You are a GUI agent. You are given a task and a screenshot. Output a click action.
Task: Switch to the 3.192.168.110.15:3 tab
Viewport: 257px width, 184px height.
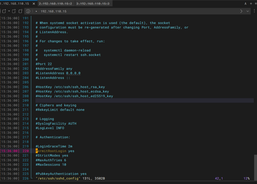[93, 4]
